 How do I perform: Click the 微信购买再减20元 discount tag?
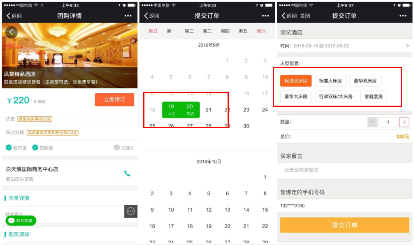(x=35, y=119)
